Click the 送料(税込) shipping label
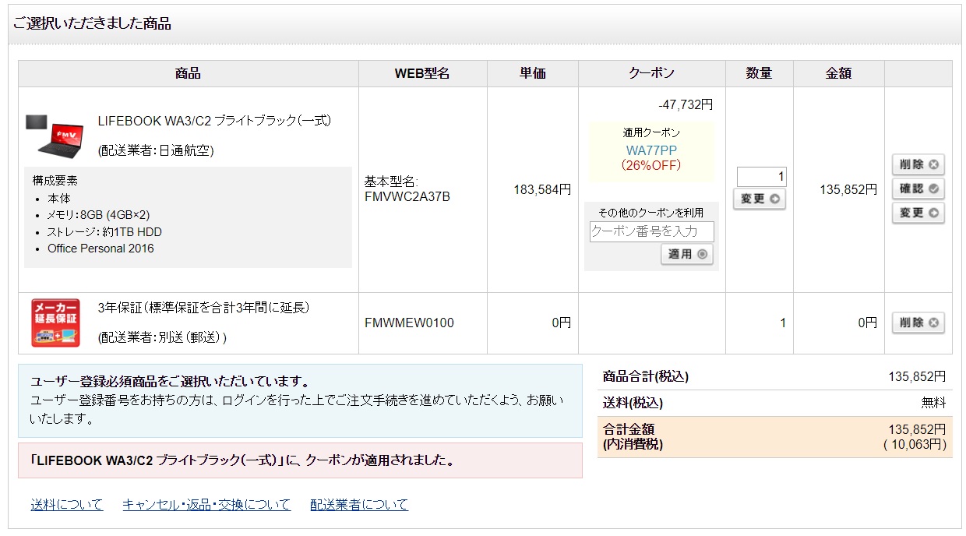966x536 pixels. [x=633, y=403]
